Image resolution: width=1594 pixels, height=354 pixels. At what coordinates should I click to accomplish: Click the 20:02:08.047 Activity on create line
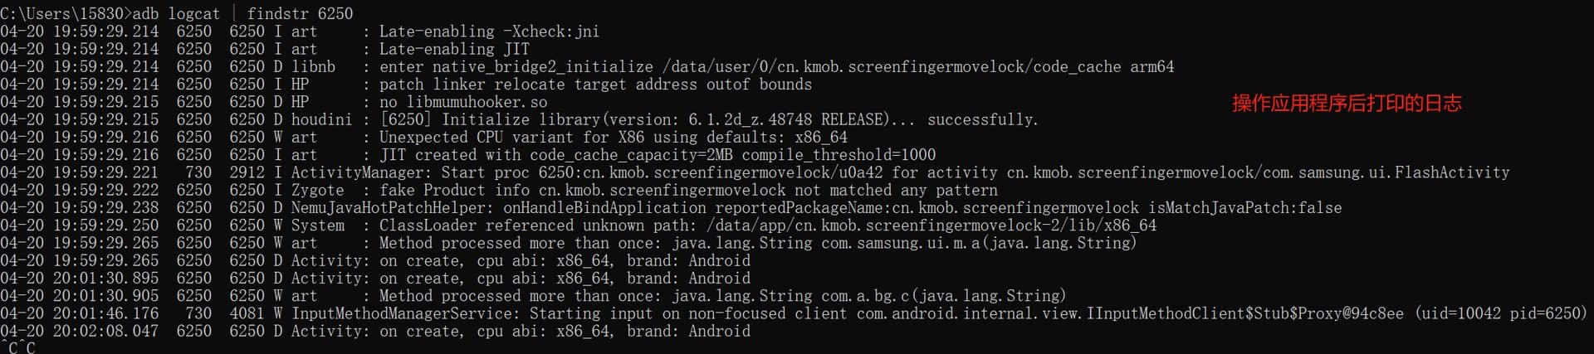tap(375, 331)
